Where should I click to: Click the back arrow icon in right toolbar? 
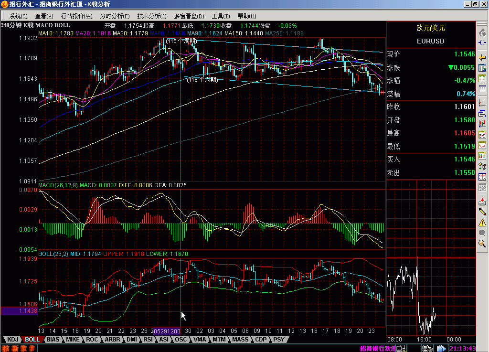pyautogui.click(x=482, y=58)
